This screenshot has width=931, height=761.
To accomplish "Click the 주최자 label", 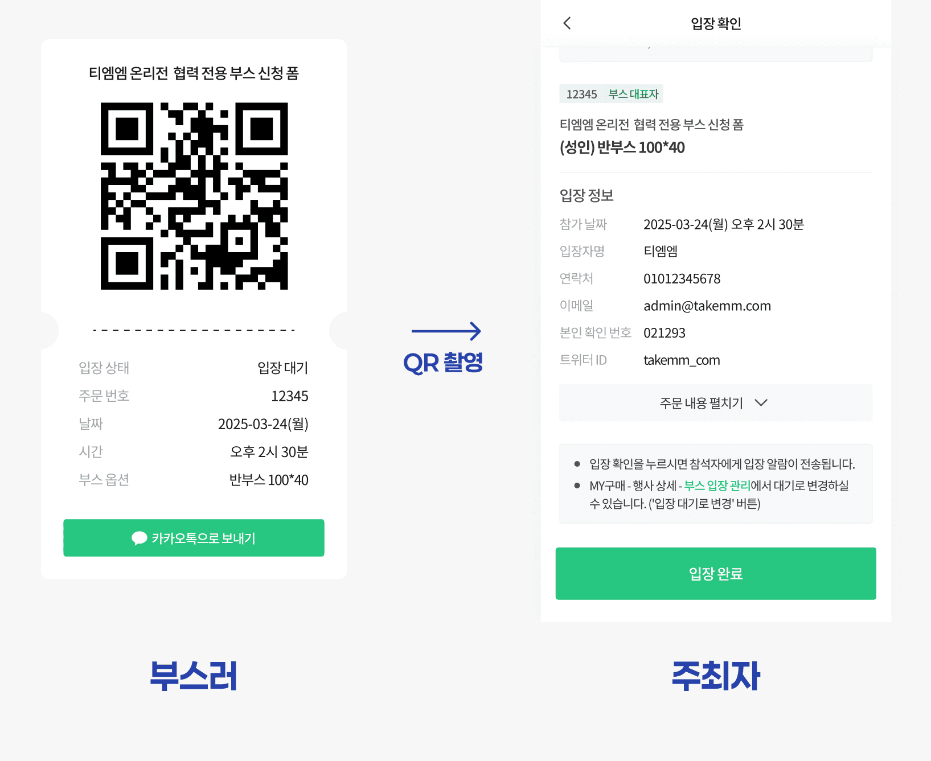I will (x=716, y=676).
